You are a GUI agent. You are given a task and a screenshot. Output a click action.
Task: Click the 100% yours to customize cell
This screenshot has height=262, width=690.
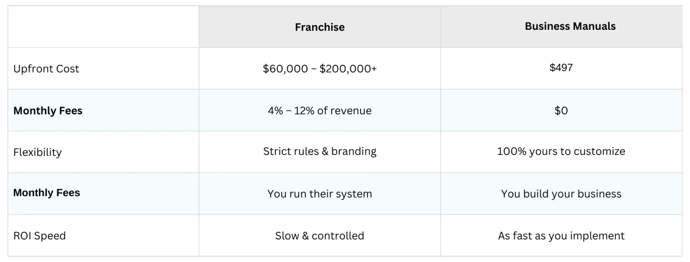(x=561, y=152)
